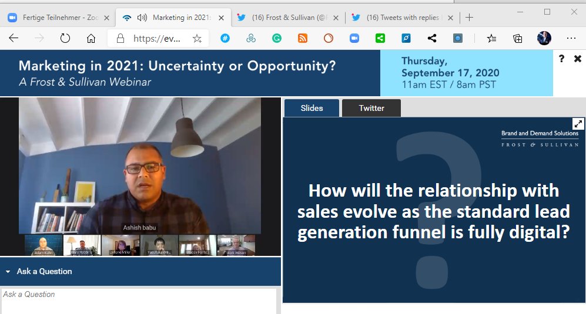Select Stacey's video thumbnail
The height and width of the screenshot is (314, 586).
pyautogui.click(x=197, y=245)
